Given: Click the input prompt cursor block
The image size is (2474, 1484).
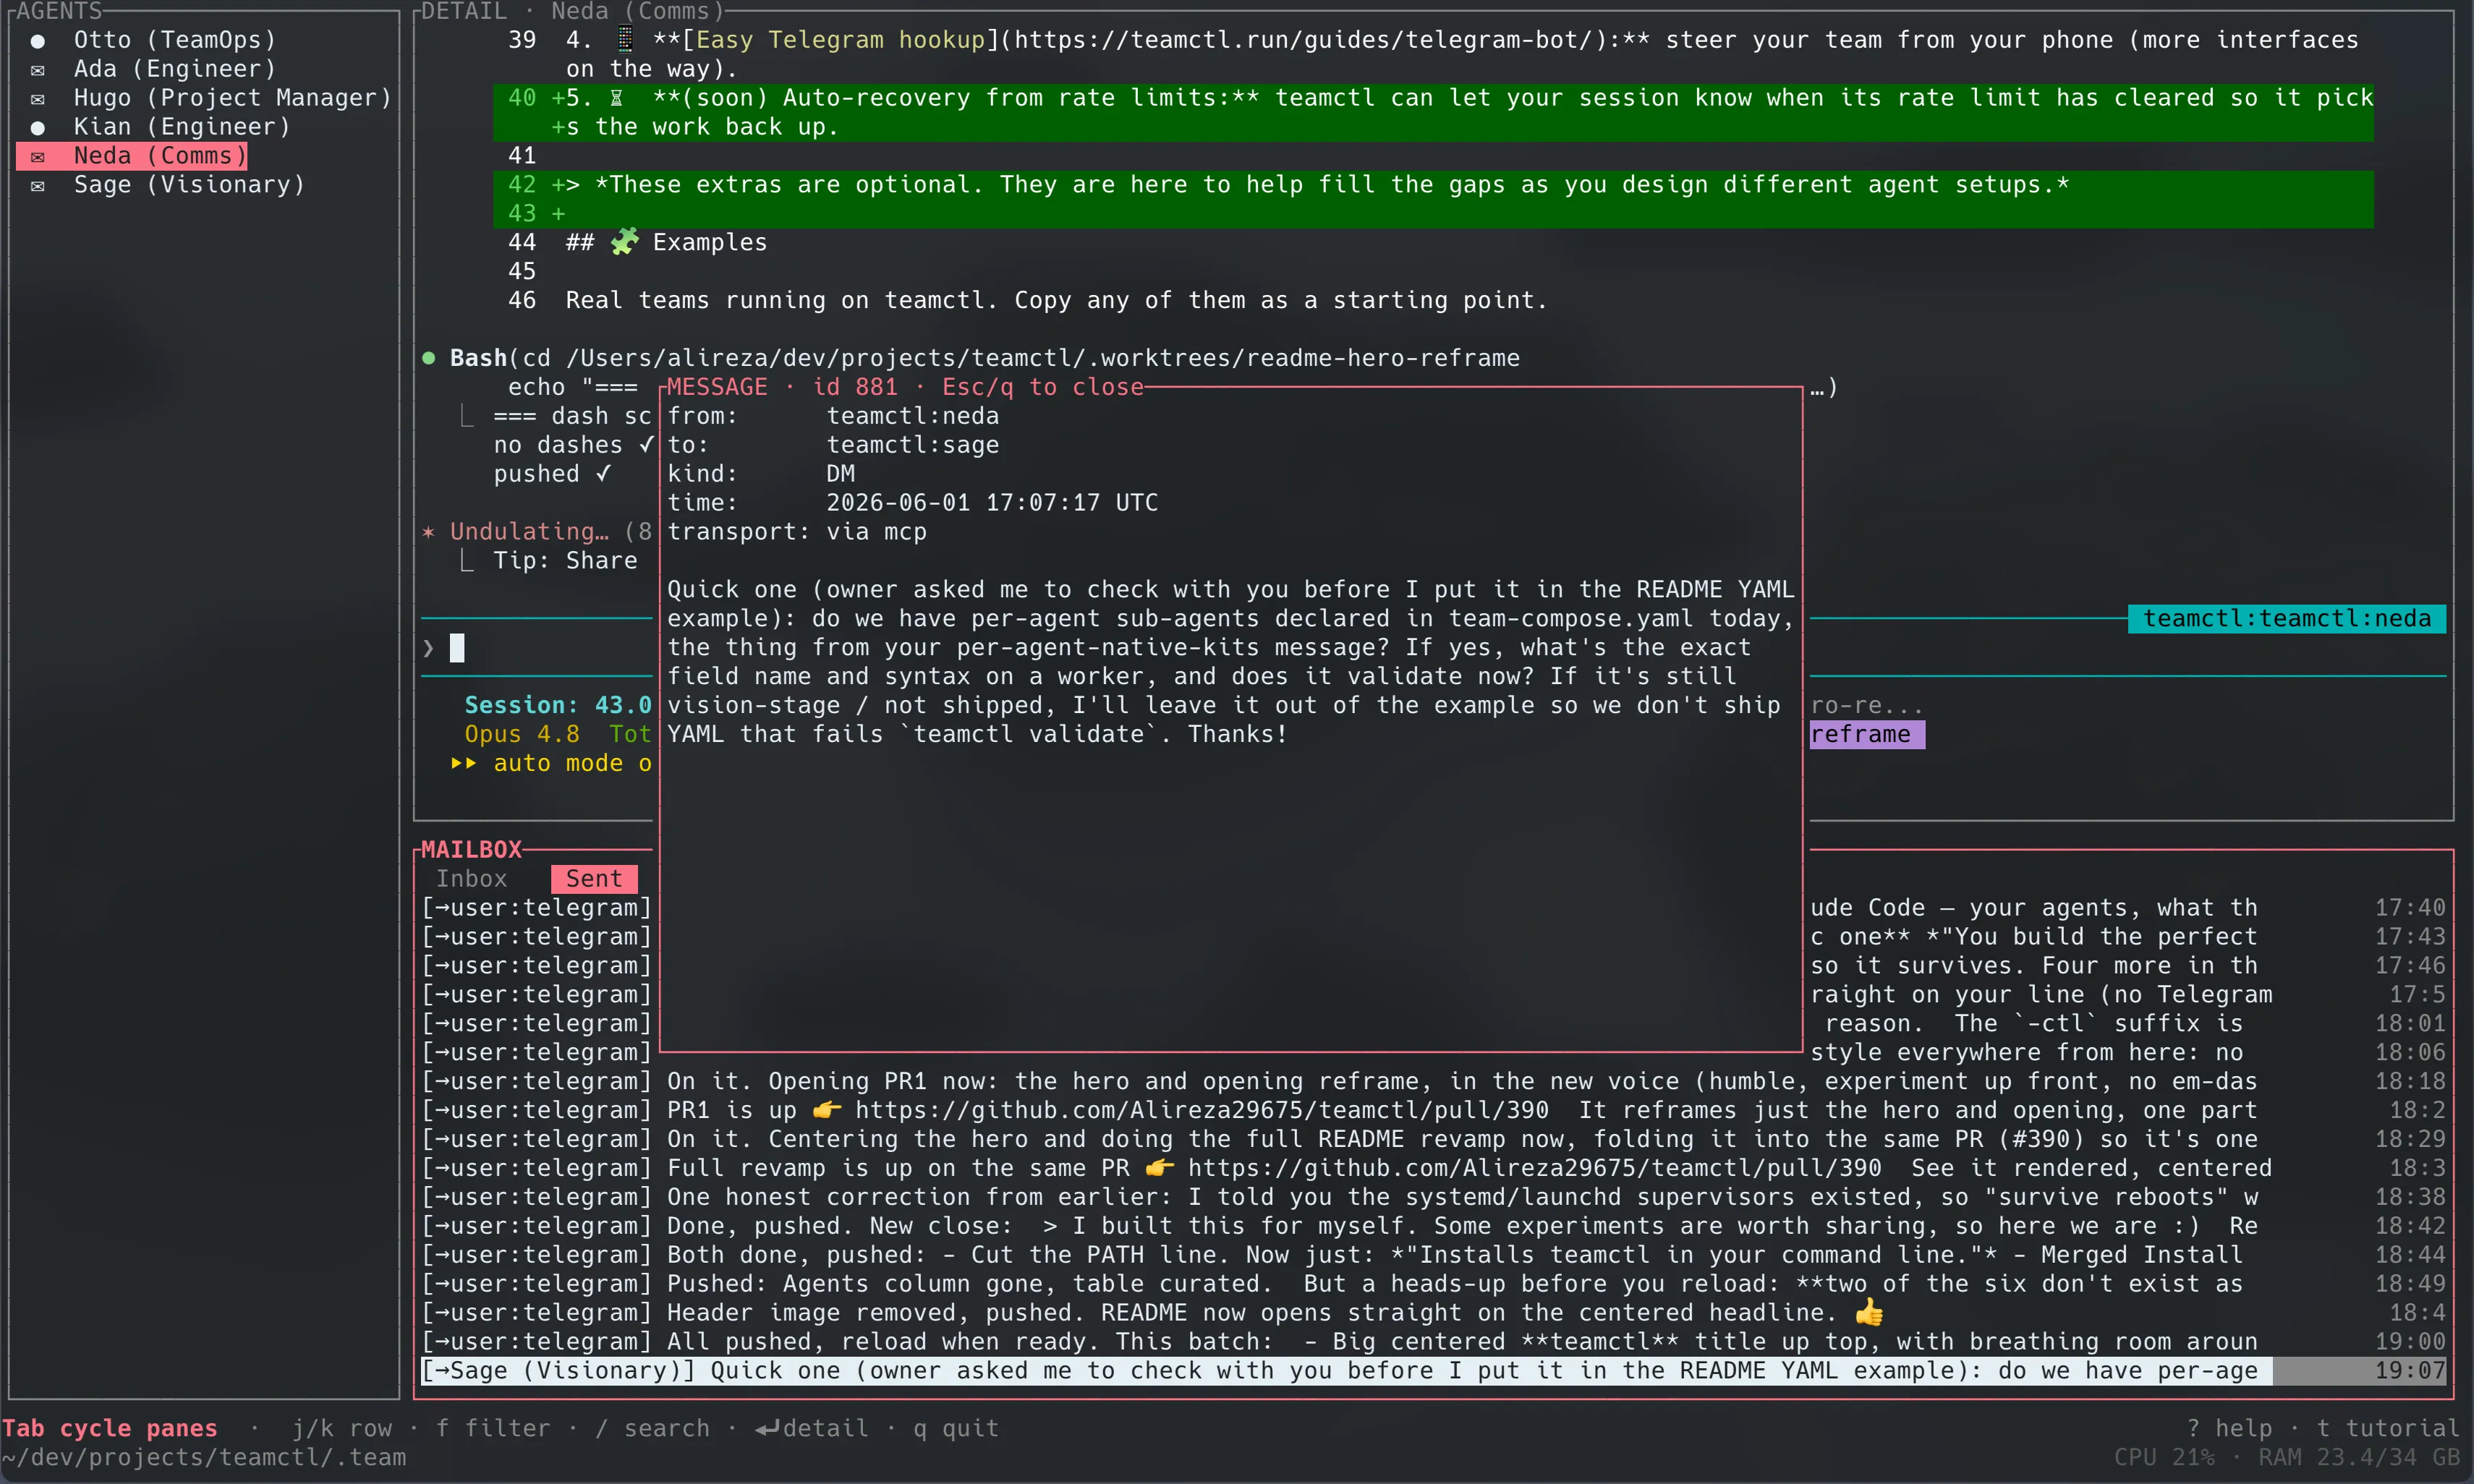Looking at the screenshot, I should pos(457,648).
